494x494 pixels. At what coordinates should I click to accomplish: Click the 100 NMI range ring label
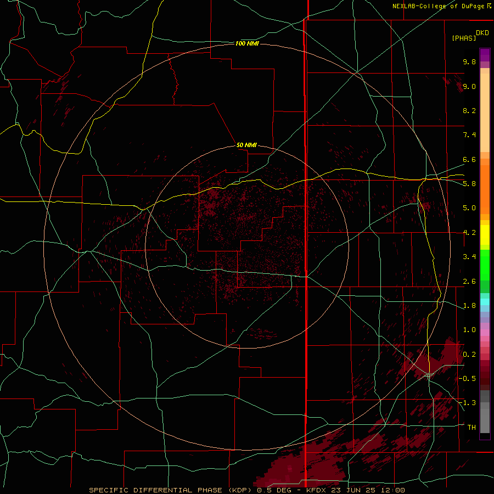pos(247,43)
